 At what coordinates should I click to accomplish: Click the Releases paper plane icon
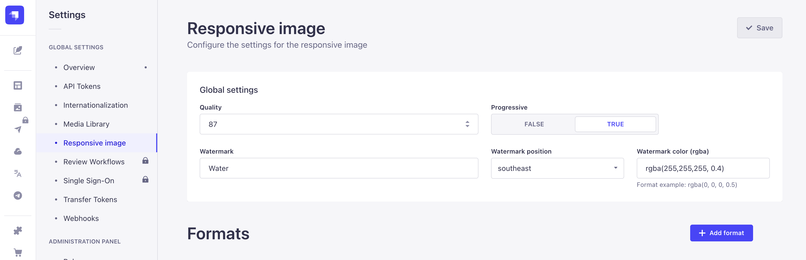[x=18, y=129]
